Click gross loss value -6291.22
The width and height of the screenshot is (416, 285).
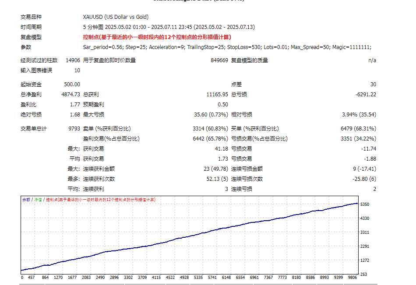pyautogui.click(x=366, y=95)
